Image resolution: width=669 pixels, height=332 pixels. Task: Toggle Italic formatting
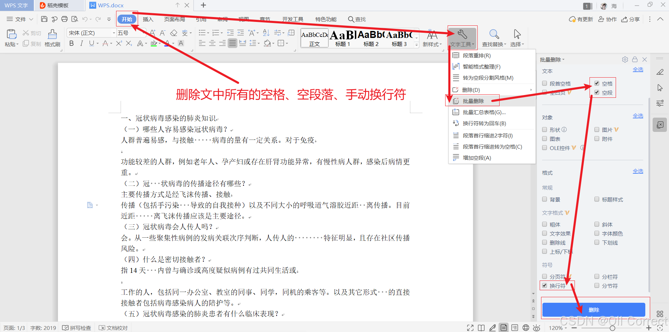[82, 43]
